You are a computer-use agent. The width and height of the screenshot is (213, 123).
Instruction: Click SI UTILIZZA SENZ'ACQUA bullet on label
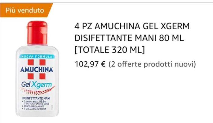point(34,109)
